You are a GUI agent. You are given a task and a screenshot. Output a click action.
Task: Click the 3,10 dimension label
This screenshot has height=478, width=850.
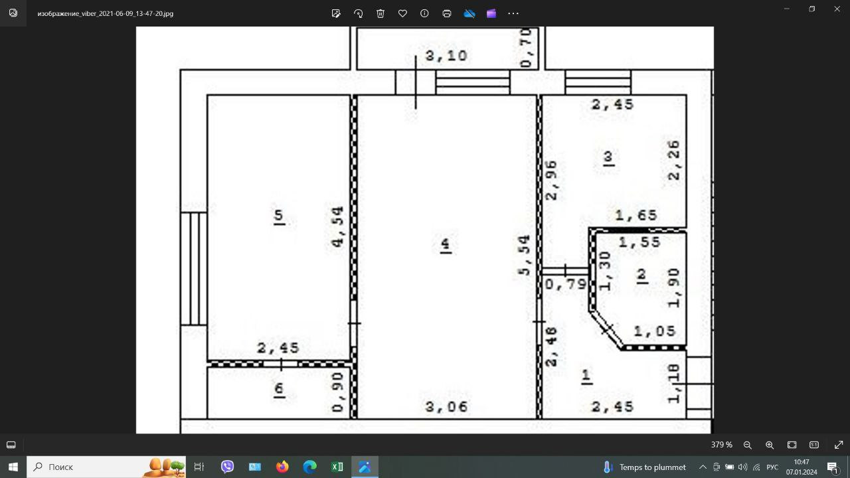(446, 56)
